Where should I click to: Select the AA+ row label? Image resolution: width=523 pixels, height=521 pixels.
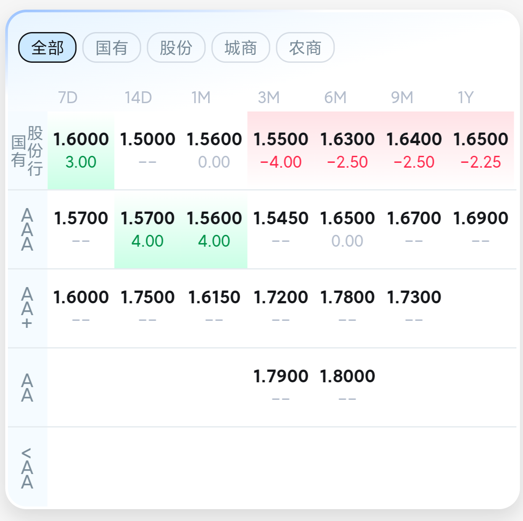[x=27, y=308]
